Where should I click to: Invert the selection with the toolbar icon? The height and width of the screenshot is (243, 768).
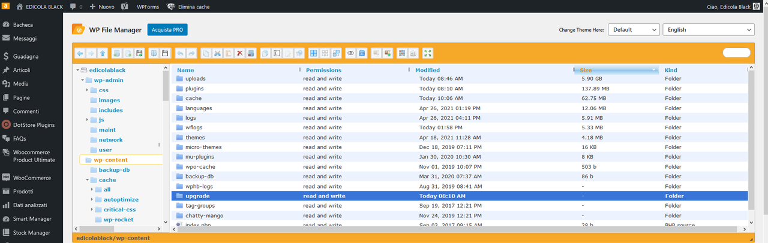click(336, 53)
